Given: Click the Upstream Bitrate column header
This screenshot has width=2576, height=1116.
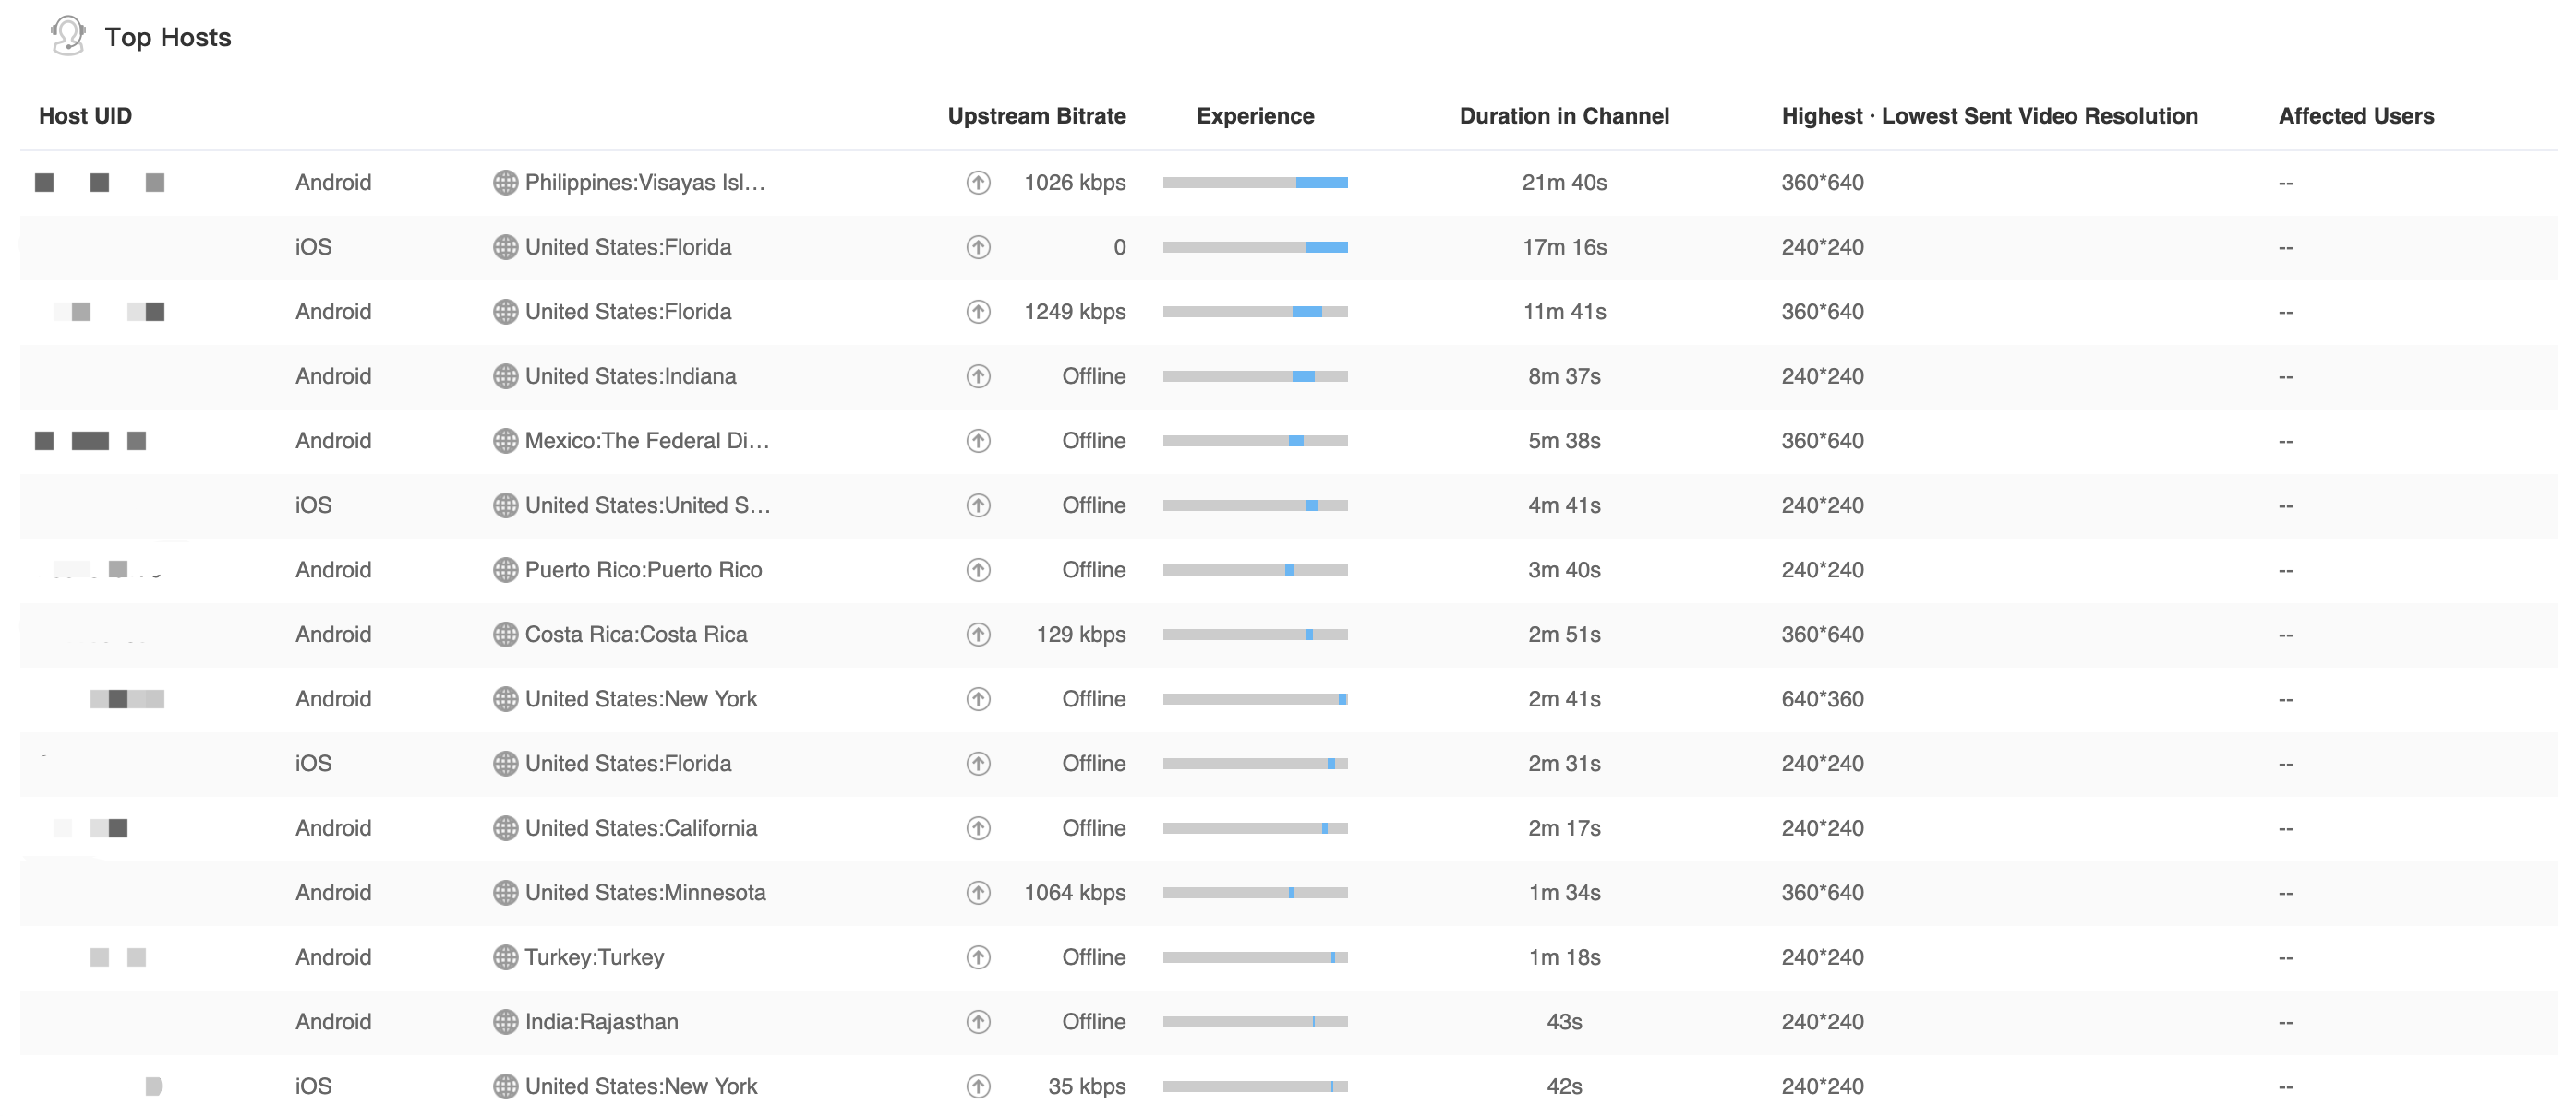Looking at the screenshot, I should [x=1036, y=116].
